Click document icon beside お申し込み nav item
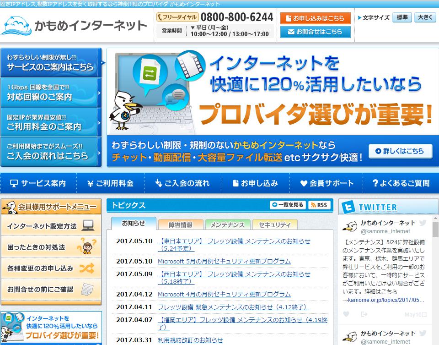The image size is (439, 345). [x=236, y=183]
